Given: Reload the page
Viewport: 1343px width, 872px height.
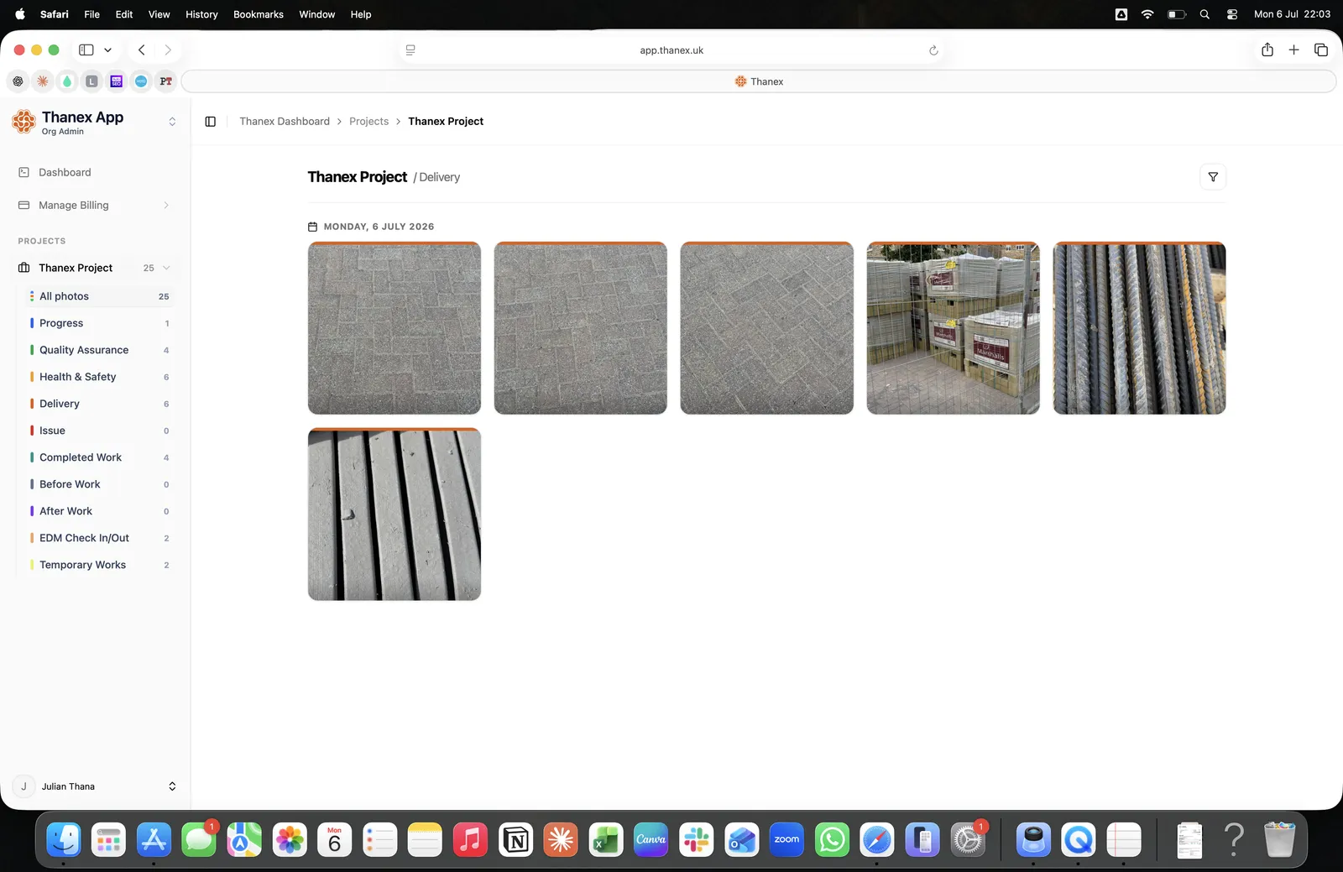Looking at the screenshot, I should (x=933, y=50).
